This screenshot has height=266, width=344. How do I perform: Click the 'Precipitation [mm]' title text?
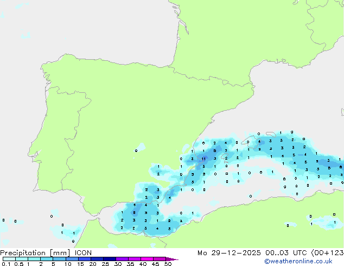pyautogui.click(x=35, y=253)
